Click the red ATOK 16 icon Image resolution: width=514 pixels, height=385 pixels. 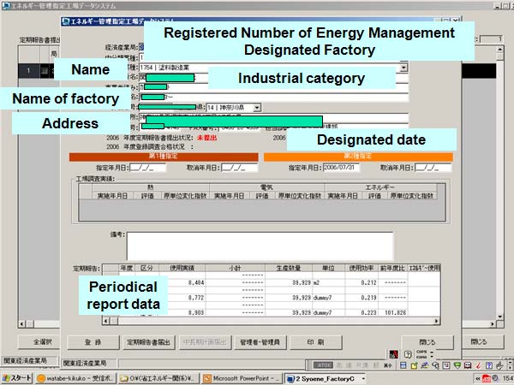tap(393, 354)
